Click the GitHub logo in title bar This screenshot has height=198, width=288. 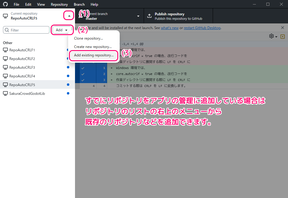[5, 4]
